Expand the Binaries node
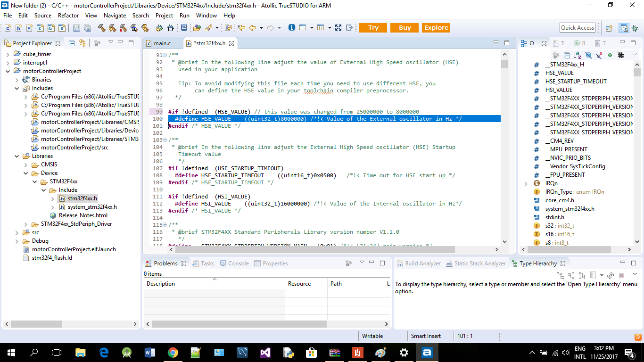Screen dimensions: 644x362 tap(17, 80)
